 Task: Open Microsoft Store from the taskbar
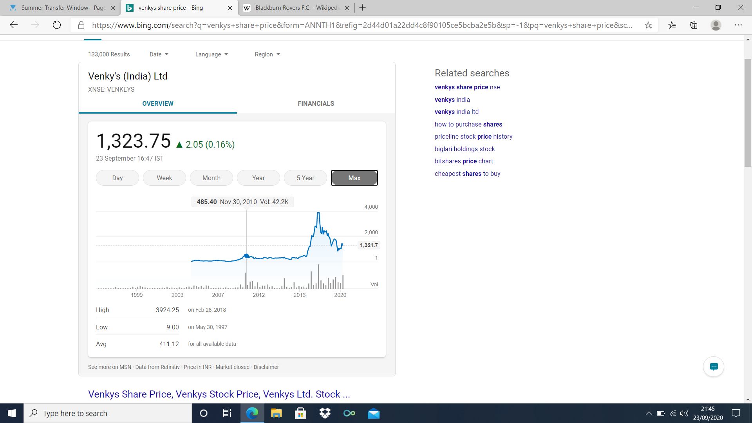pos(300,413)
